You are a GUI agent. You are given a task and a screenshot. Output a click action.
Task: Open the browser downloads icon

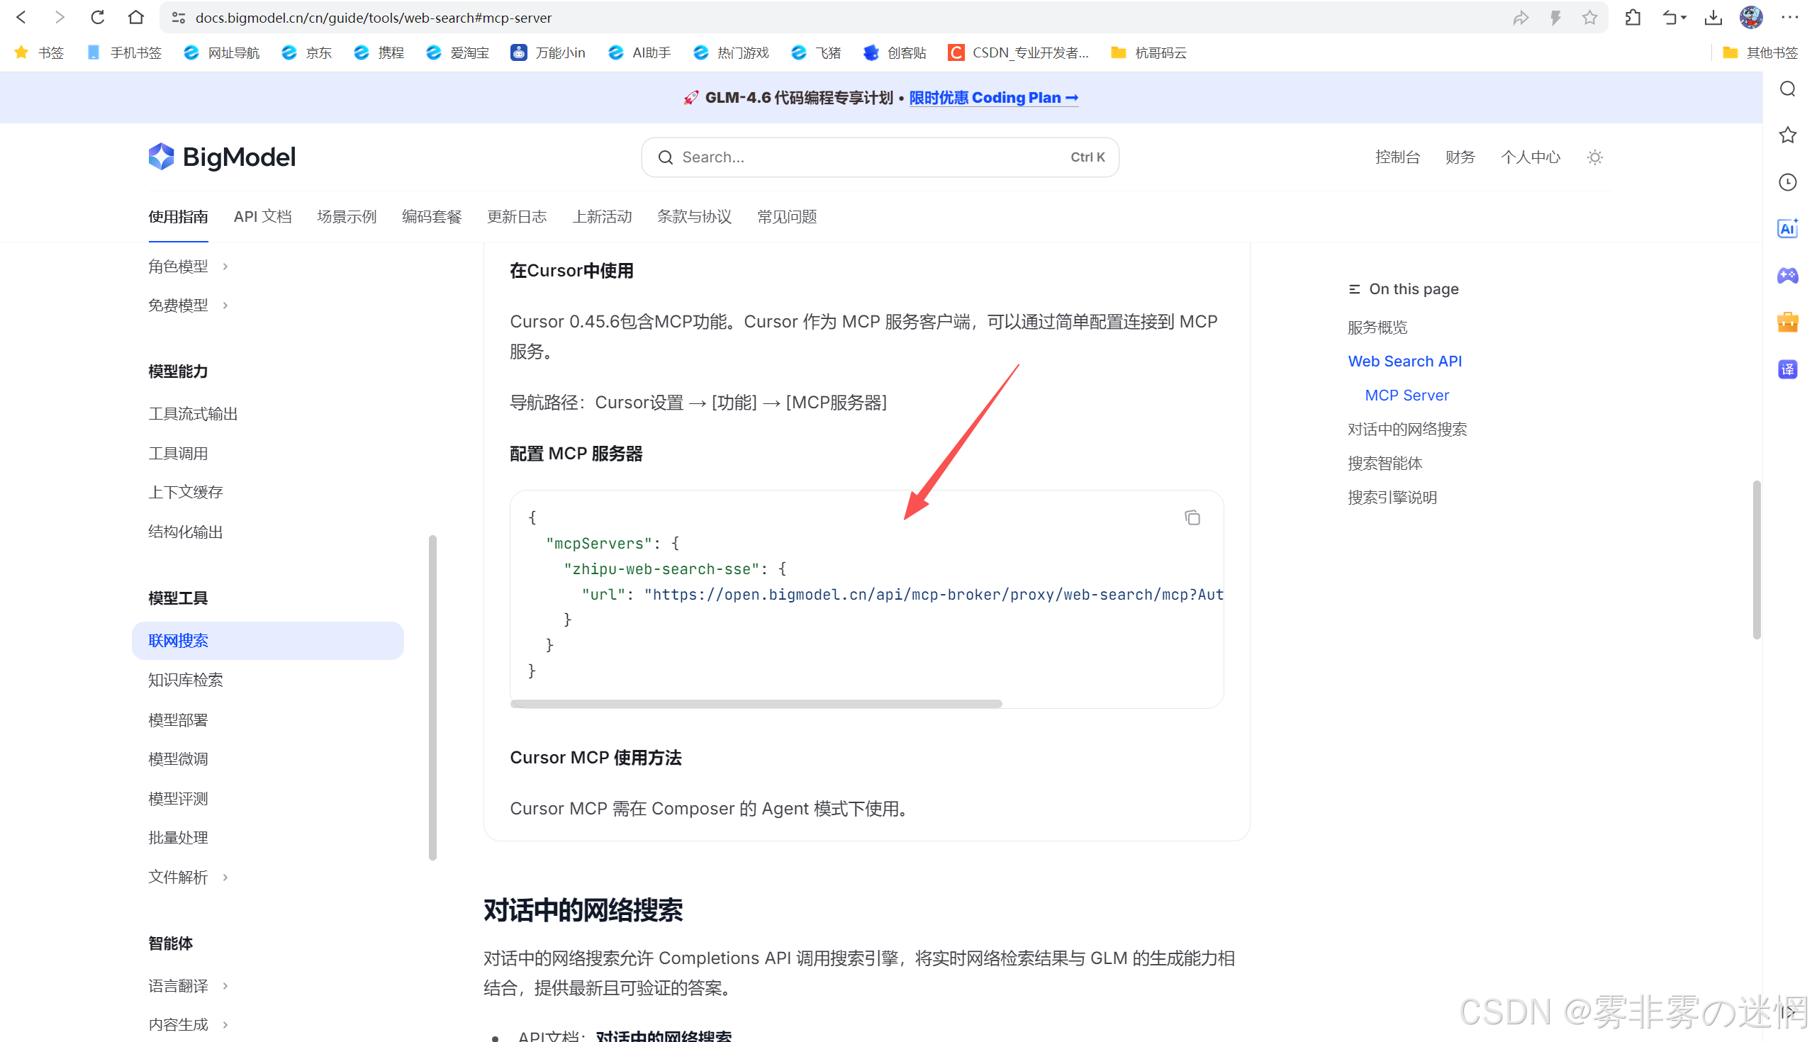(1713, 17)
